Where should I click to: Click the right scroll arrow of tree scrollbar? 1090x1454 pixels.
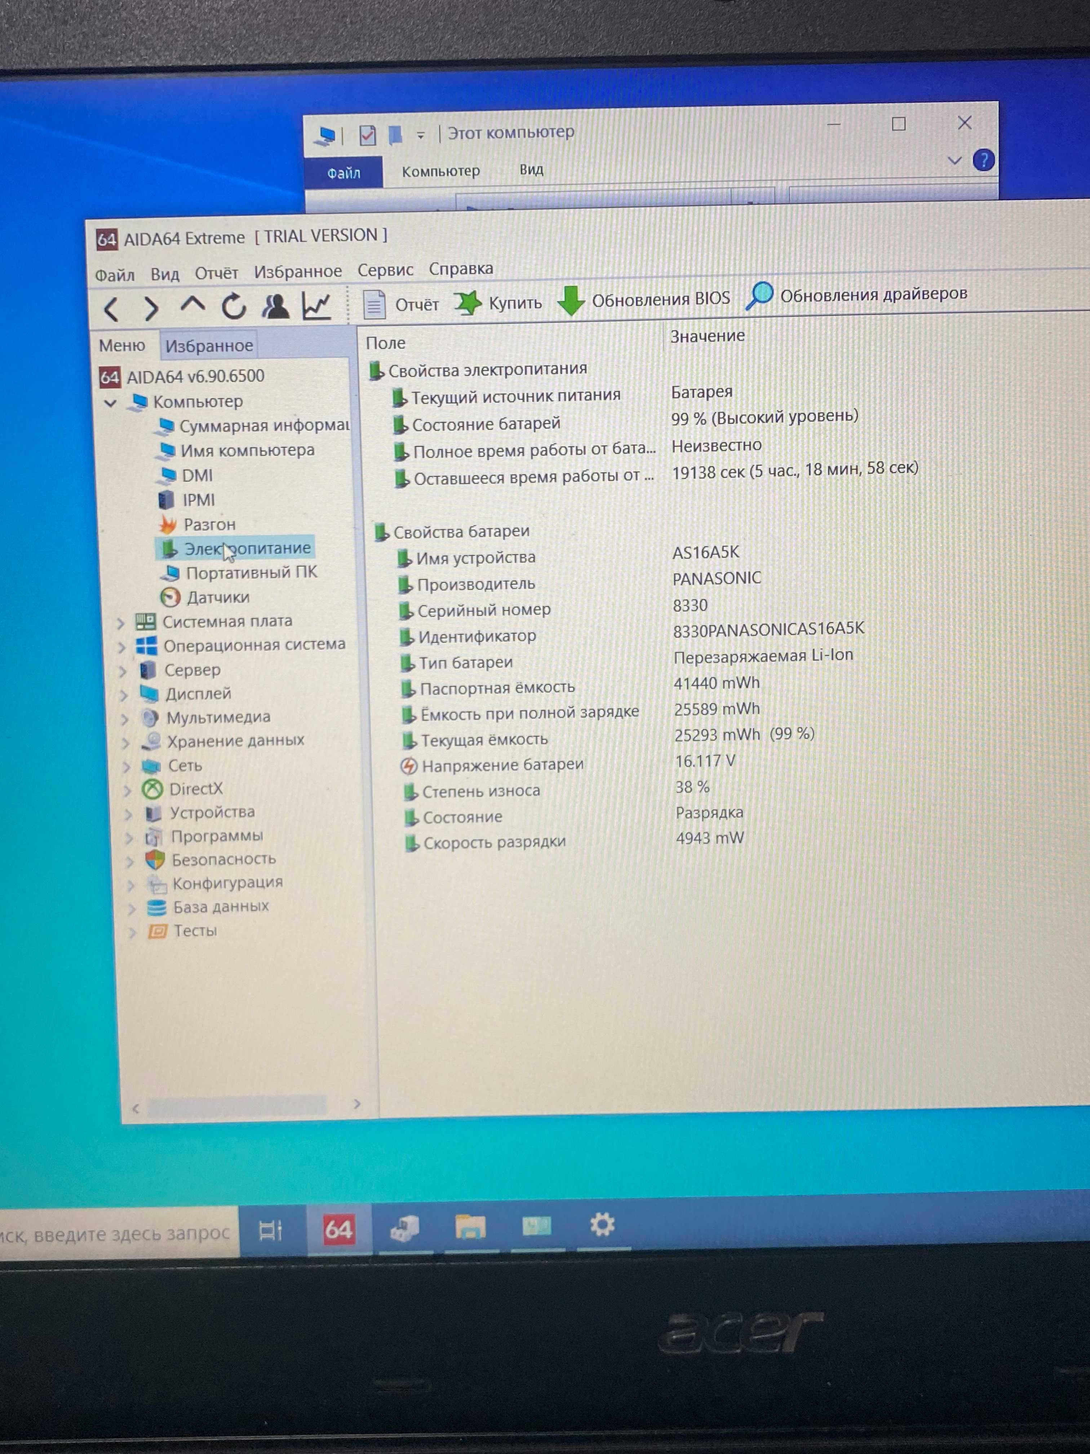[357, 1103]
